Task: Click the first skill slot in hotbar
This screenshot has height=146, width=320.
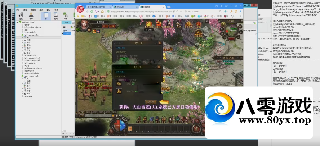Action: 130,128
